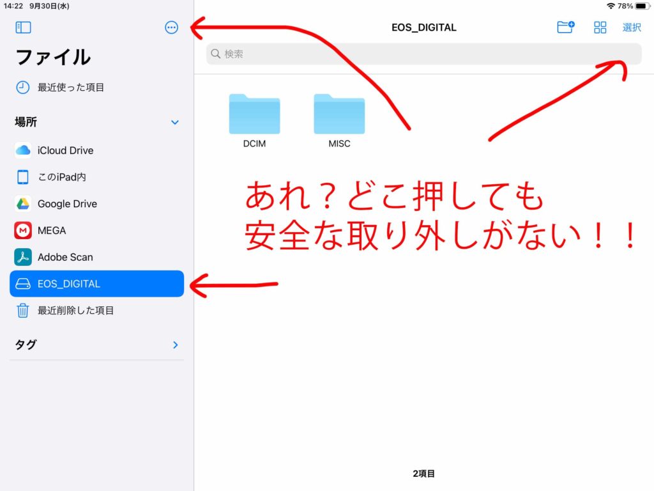Open MEGA location
This screenshot has height=491, width=654.
tap(97, 230)
